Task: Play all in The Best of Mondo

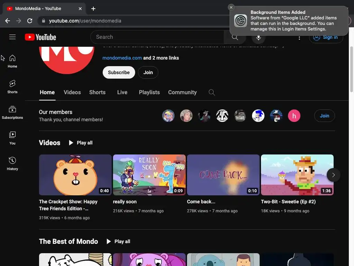Action: point(118,241)
